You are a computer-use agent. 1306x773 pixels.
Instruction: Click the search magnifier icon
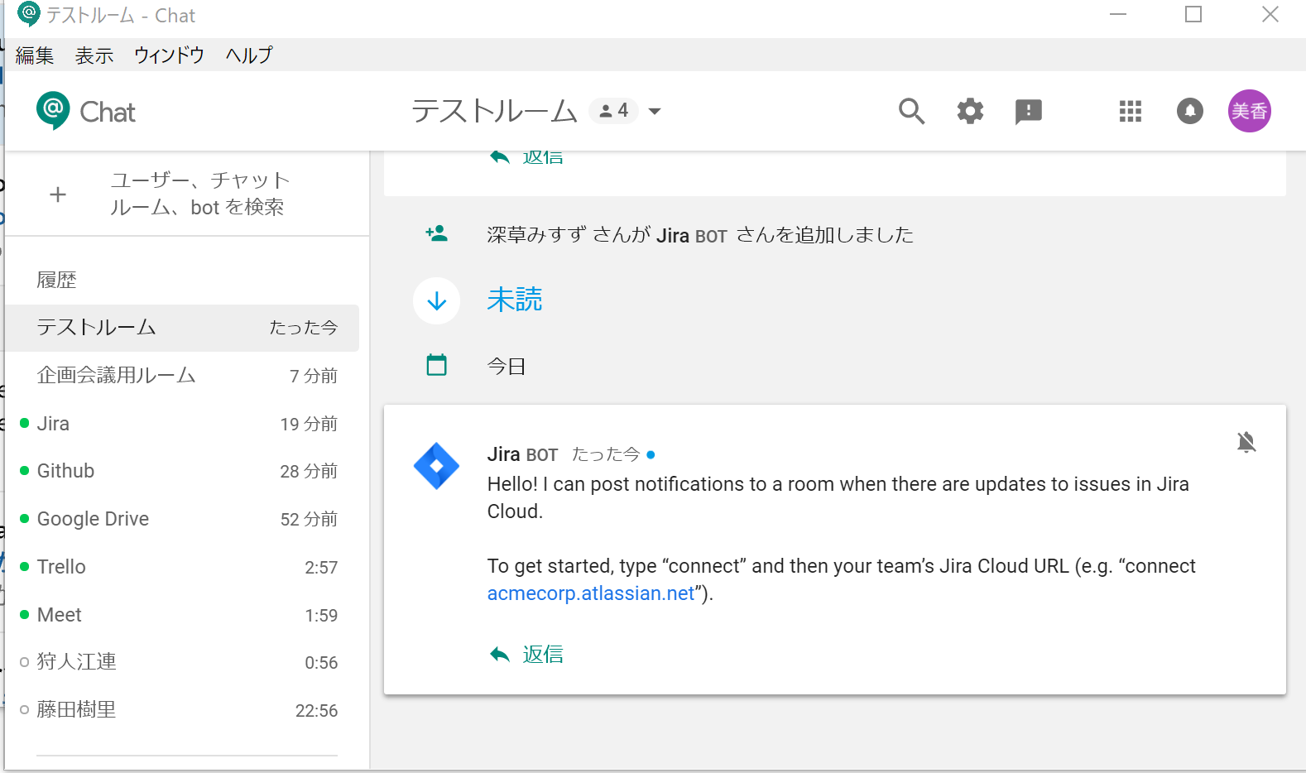click(x=911, y=111)
